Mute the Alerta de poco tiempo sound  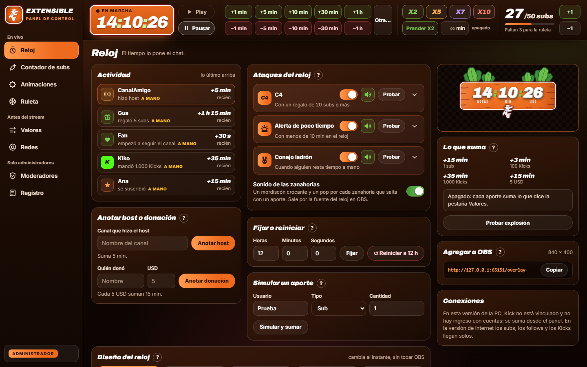[x=368, y=126]
